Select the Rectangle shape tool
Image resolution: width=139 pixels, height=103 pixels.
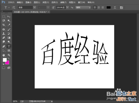(x=9, y=51)
